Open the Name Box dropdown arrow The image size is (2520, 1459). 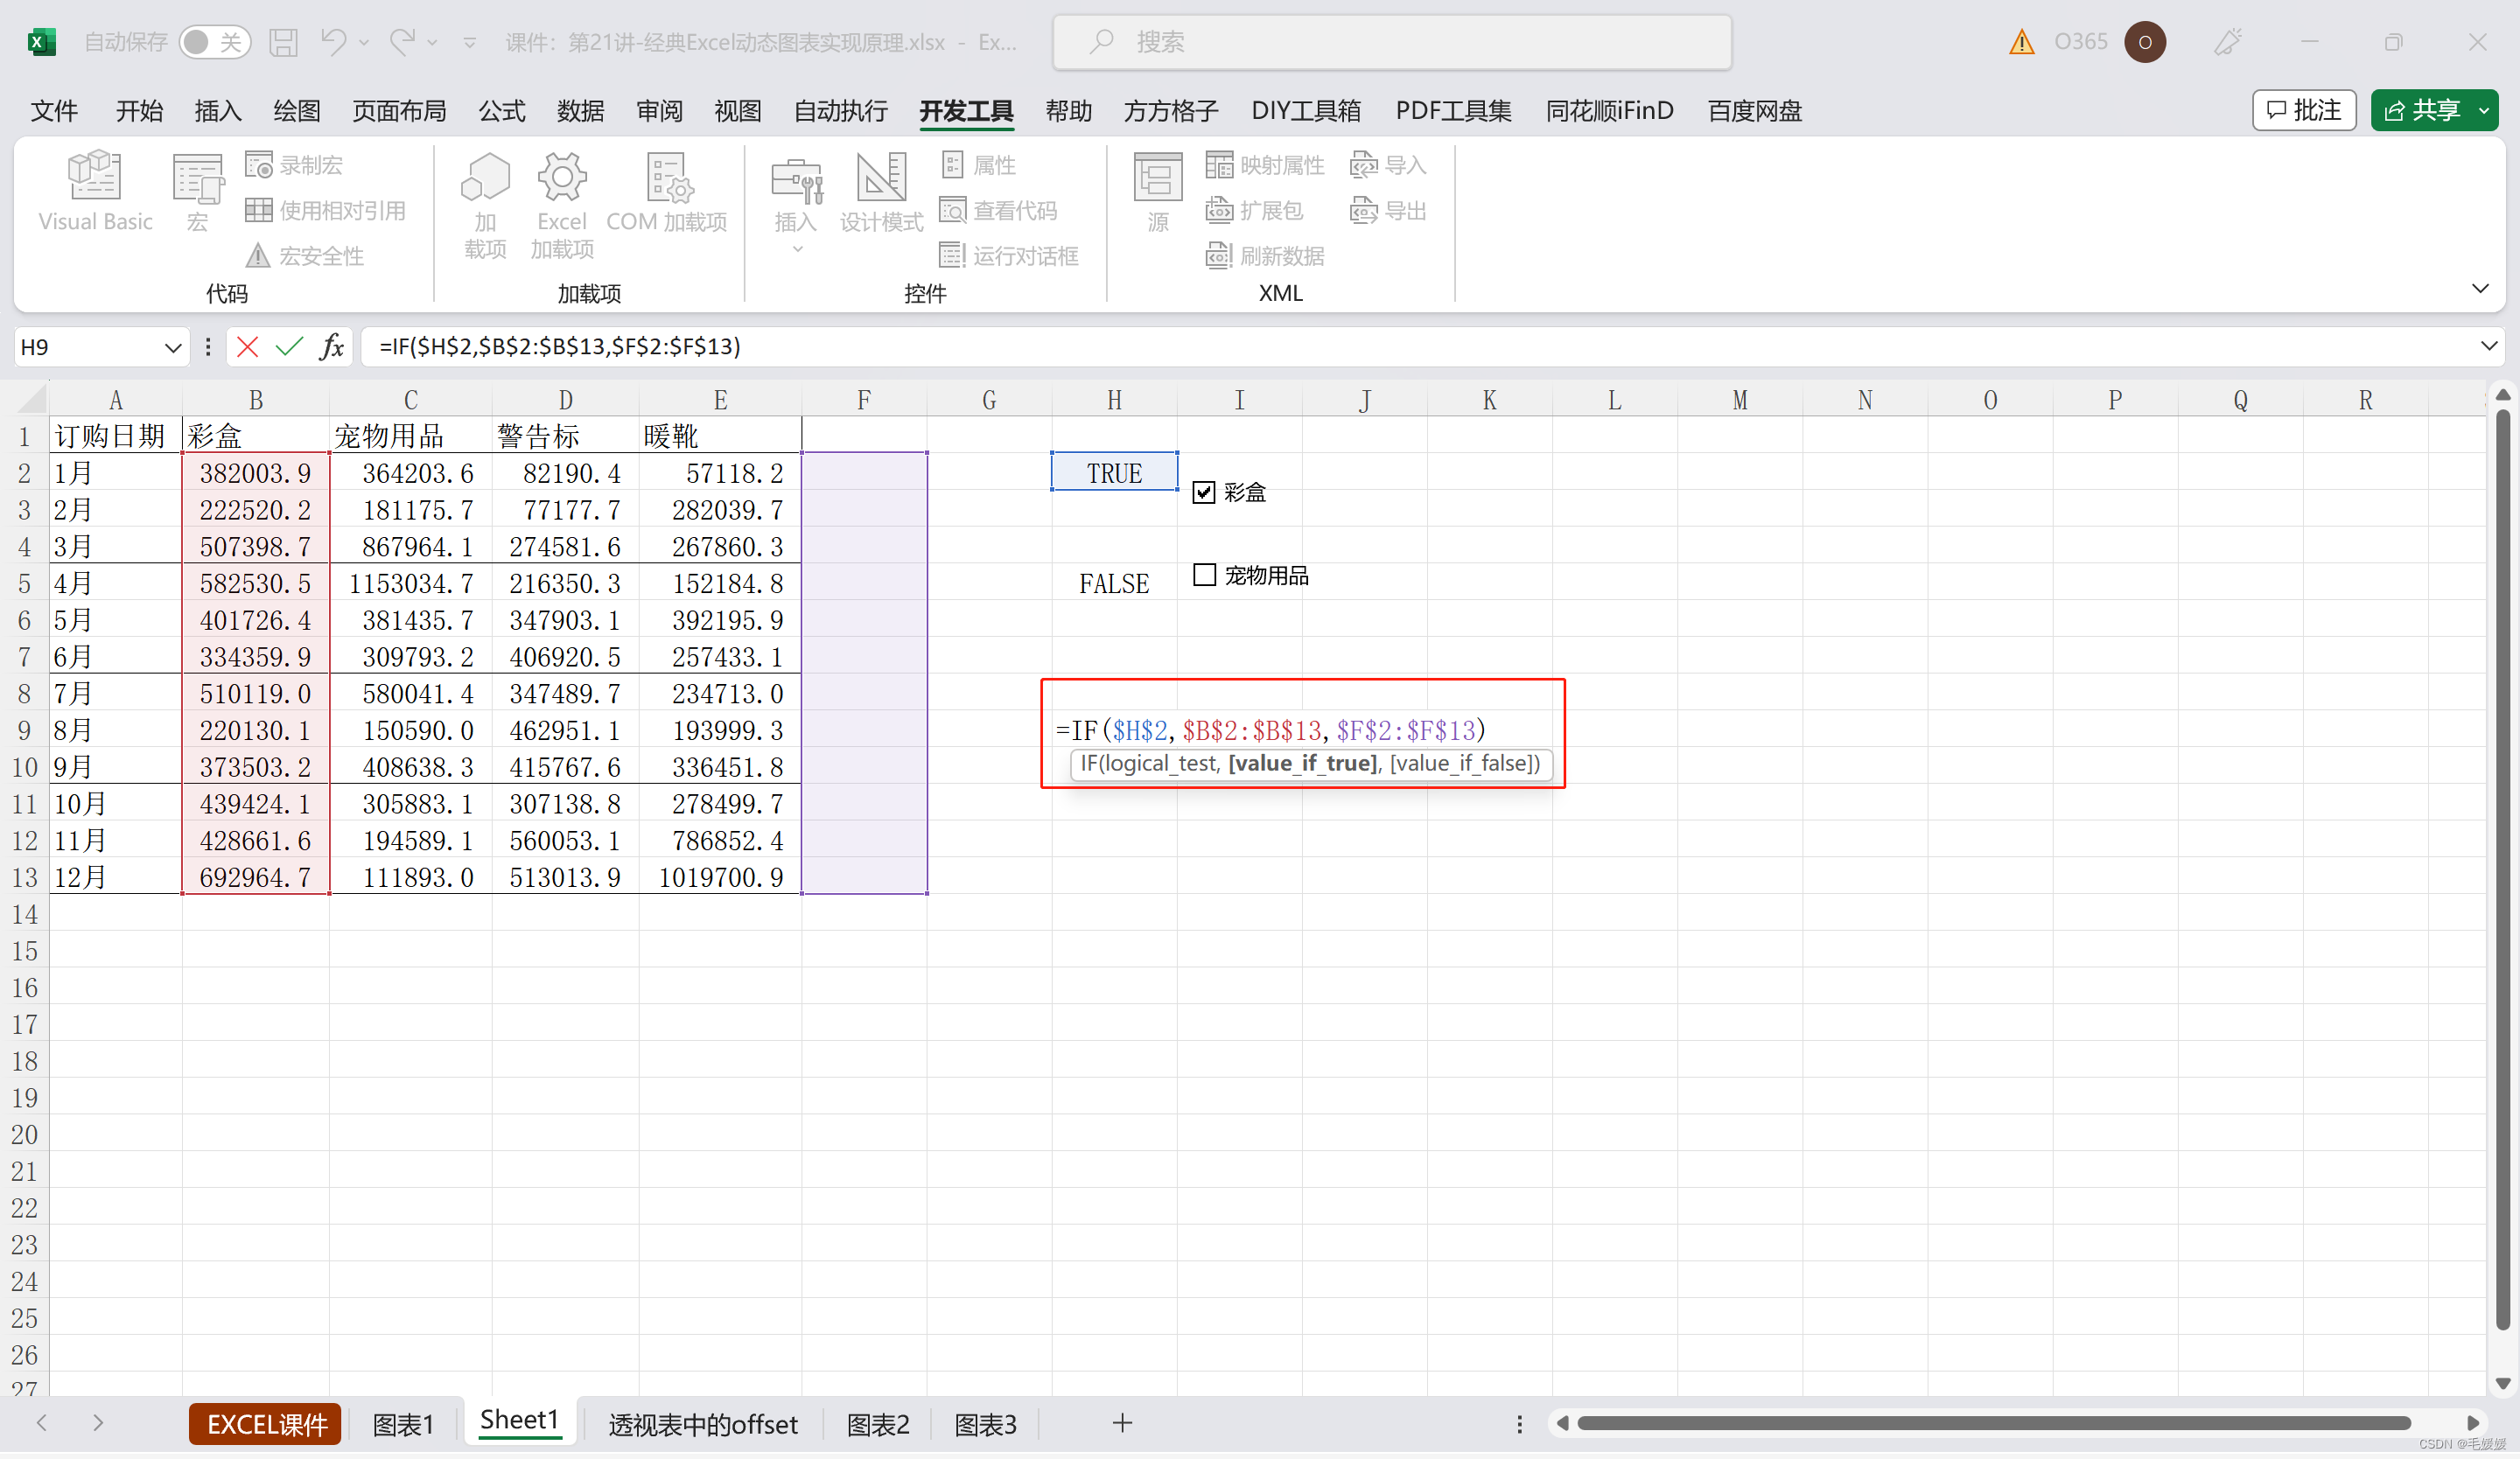click(172, 348)
